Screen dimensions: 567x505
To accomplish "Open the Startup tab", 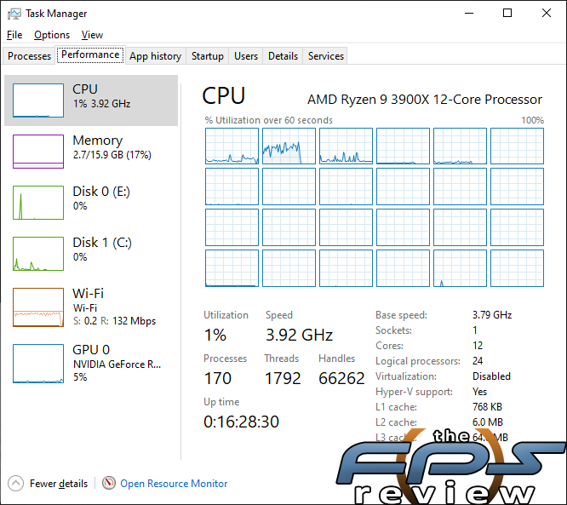I will click(208, 56).
